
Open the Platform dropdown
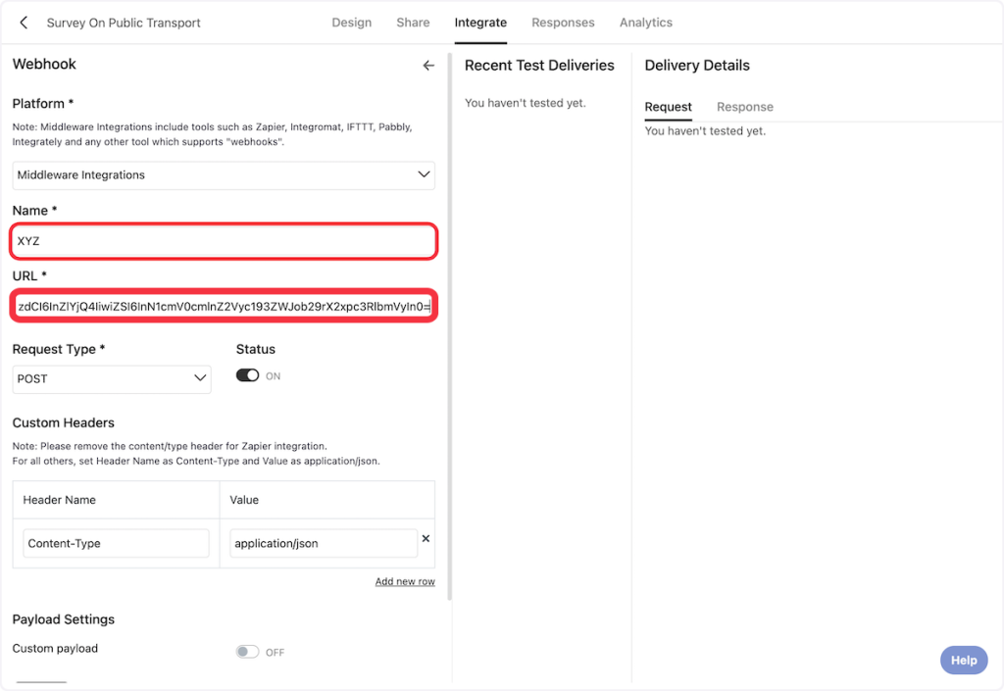pyautogui.click(x=224, y=175)
